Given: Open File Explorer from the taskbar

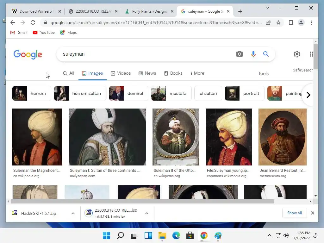Looking at the screenshot, I should tap(162, 235).
